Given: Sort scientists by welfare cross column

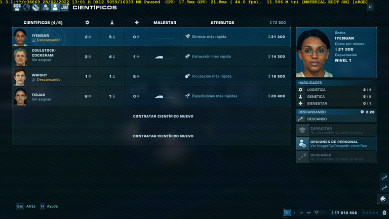Looking at the screenshot, I should coord(137,23).
